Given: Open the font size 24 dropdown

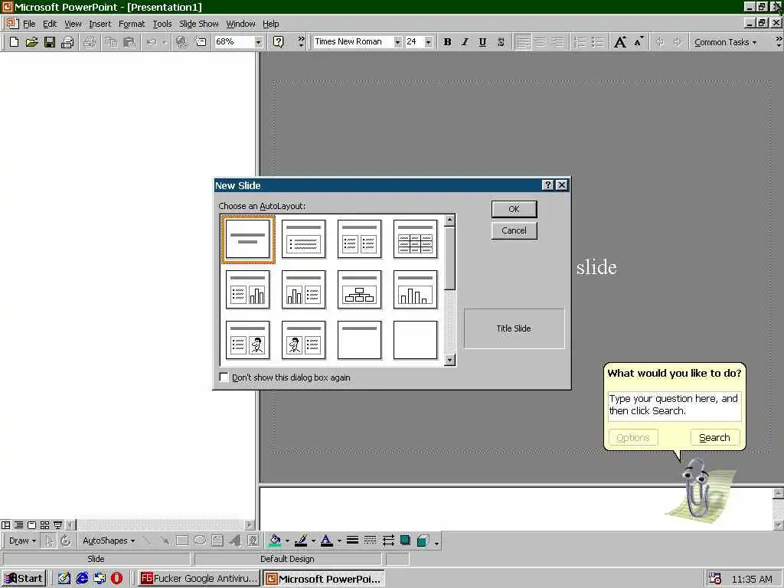Looking at the screenshot, I should (x=429, y=42).
